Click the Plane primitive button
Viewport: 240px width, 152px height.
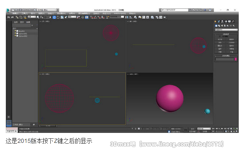(x=232, y=52)
